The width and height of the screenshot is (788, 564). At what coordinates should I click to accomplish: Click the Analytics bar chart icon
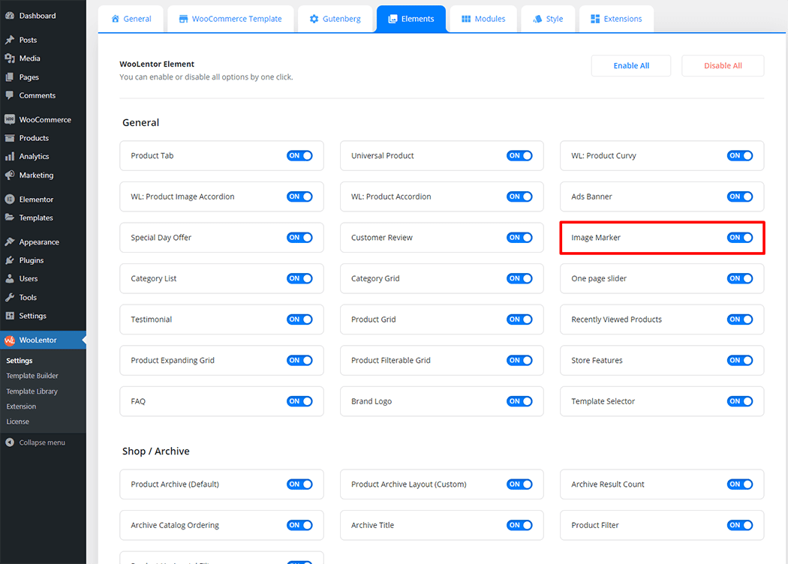point(10,157)
